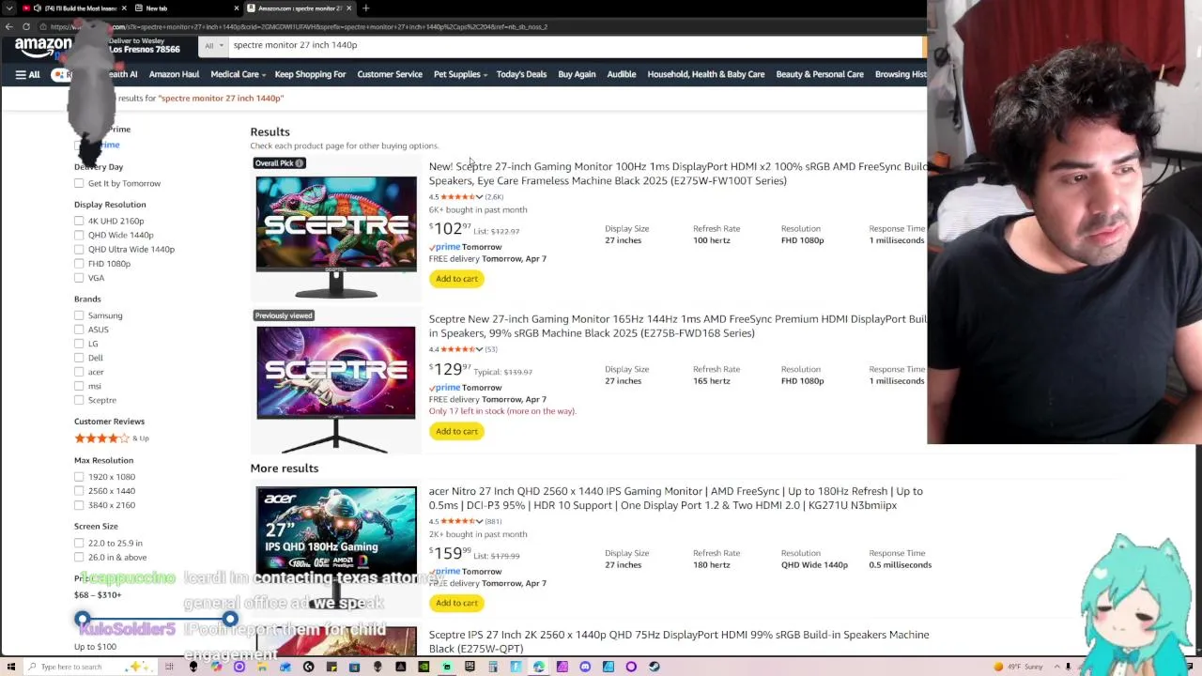
Task: Open Steam from the taskbar
Action: 654,667
